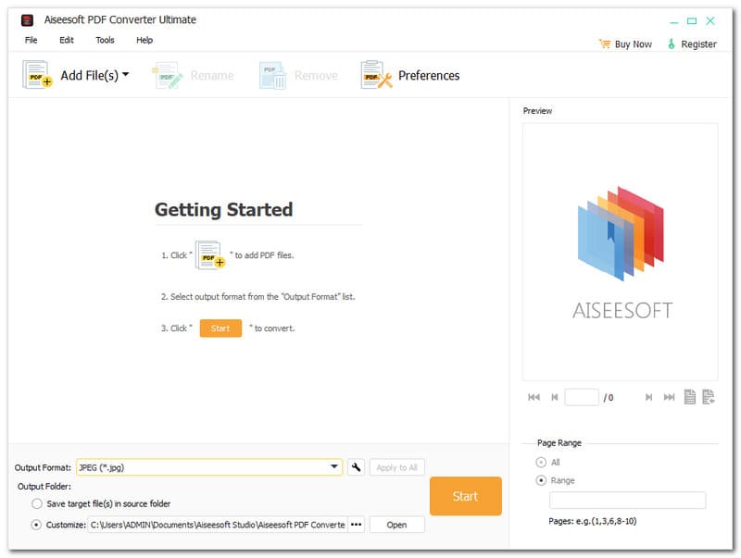Click the output format wrench settings icon
The height and width of the screenshot is (558, 741).
pyautogui.click(x=356, y=467)
